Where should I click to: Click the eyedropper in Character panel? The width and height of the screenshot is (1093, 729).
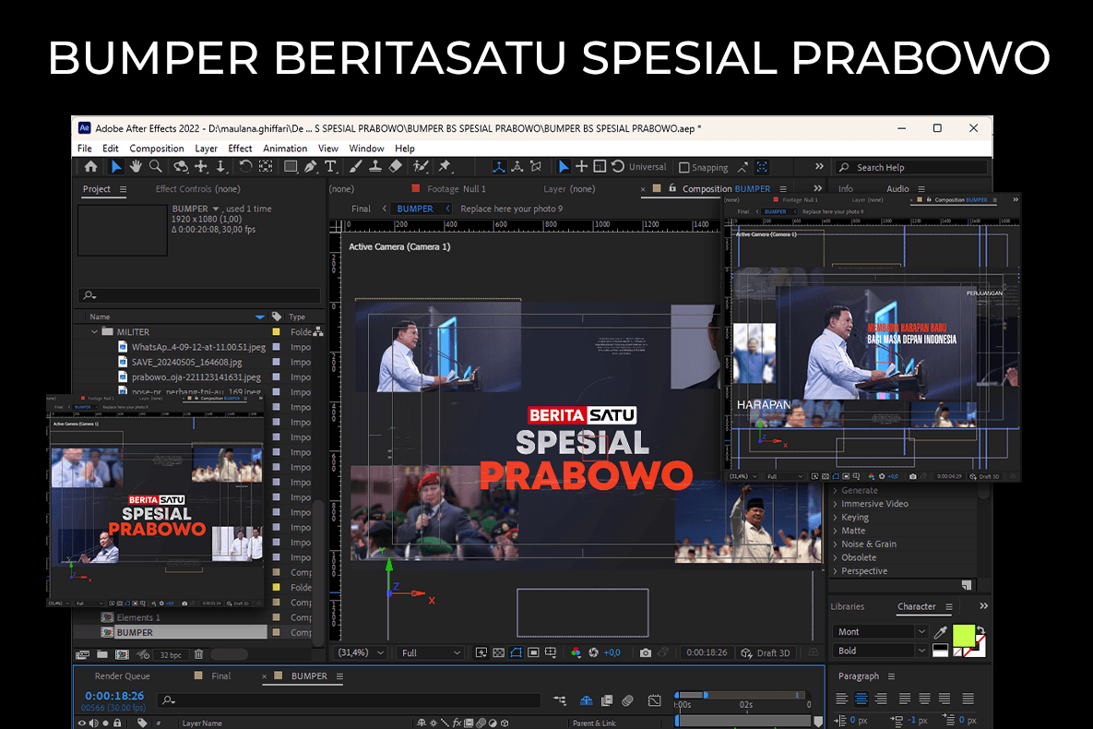(x=940, y=632)
